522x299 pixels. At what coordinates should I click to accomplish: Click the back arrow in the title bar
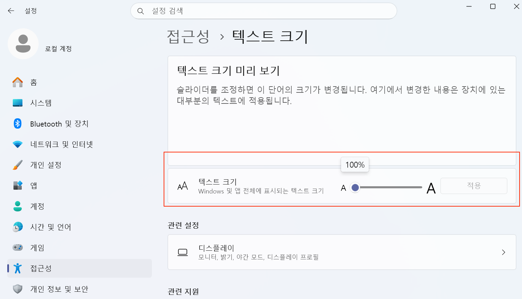click(x=11, y=11)
